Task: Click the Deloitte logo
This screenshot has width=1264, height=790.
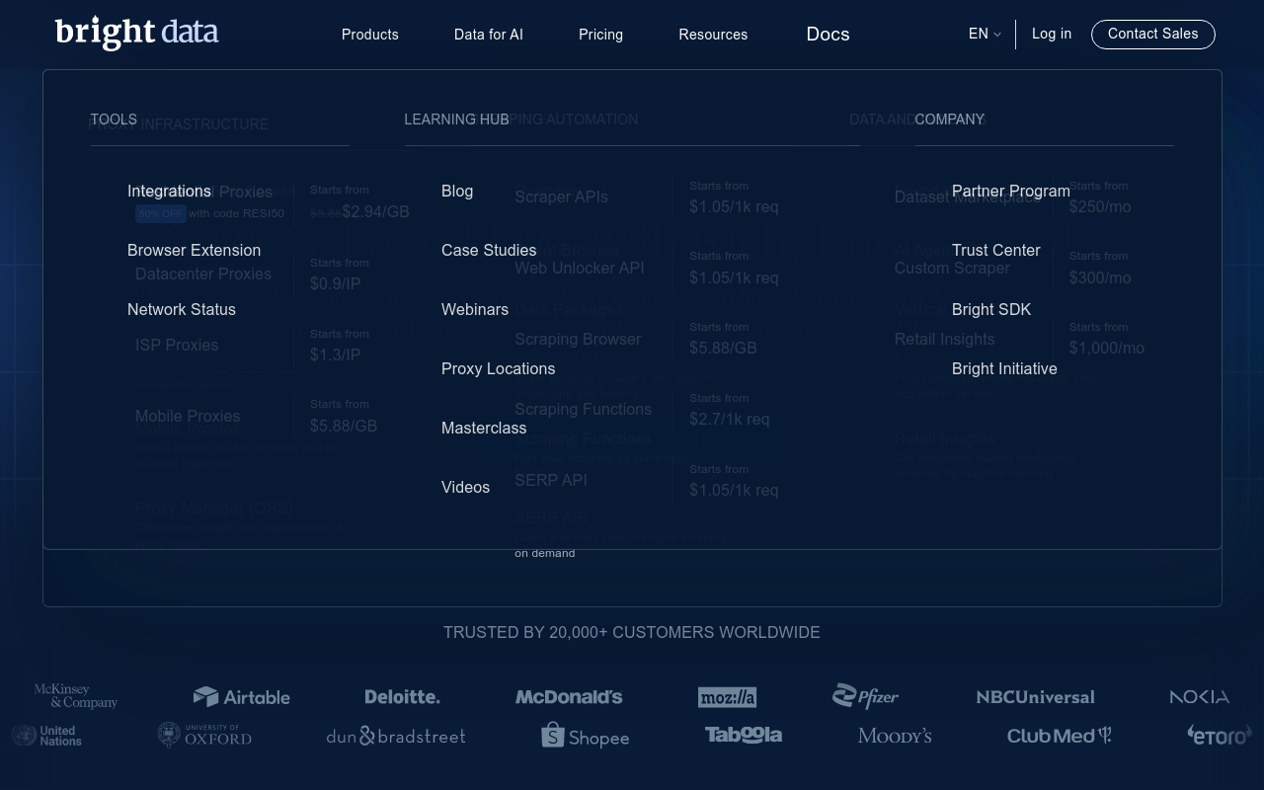Action: tap(402, 696)
